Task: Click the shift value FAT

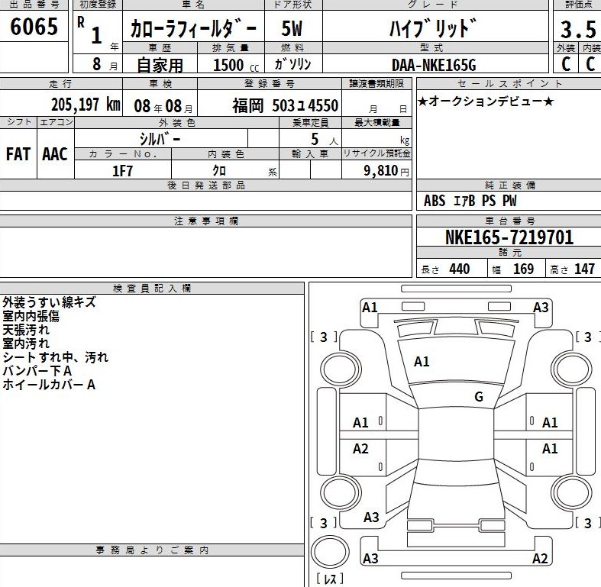Action: (18, 153)
